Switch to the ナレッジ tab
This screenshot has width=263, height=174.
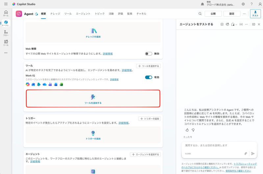tap(55, 14)
